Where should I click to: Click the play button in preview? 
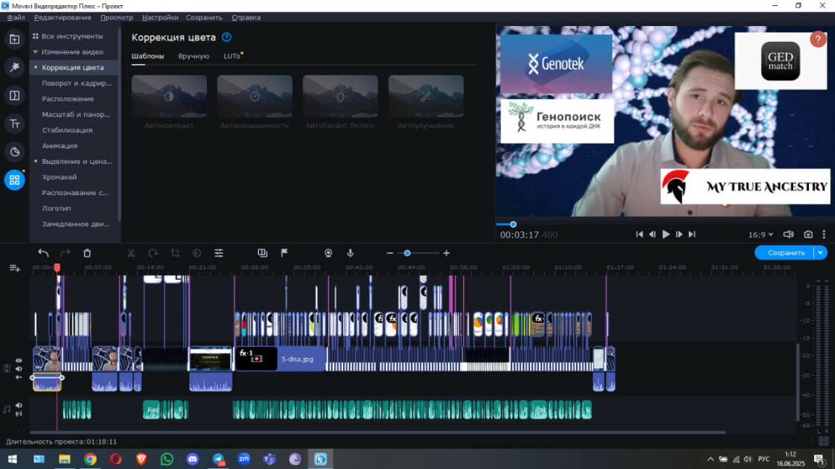(x=665, y=234)
